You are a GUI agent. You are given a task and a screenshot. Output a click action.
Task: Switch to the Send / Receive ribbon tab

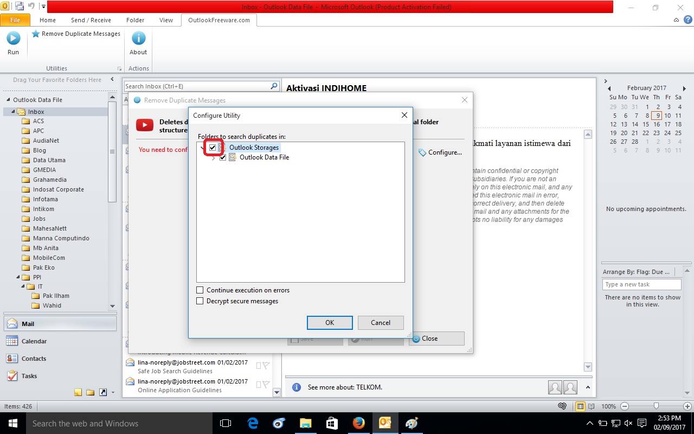click(x=91, y=20)
